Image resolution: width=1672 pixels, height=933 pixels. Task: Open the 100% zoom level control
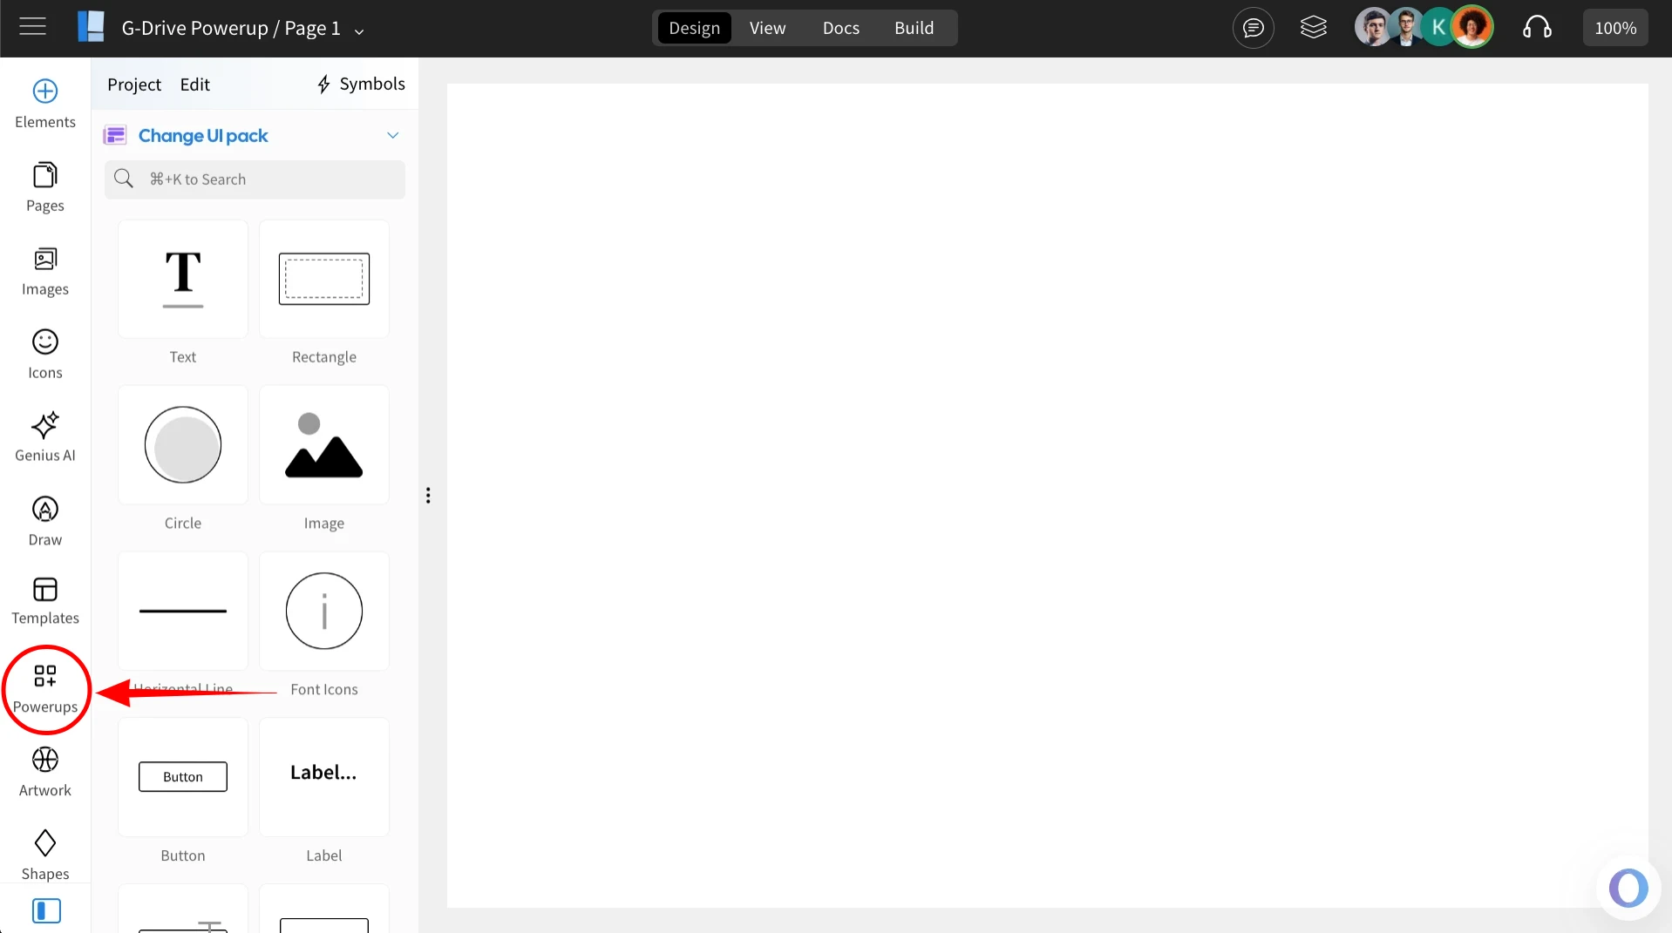coord(1614,27)
